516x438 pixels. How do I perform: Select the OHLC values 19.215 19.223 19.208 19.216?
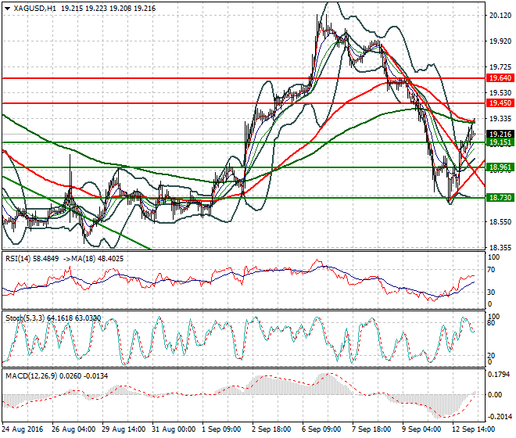(108, 9)
